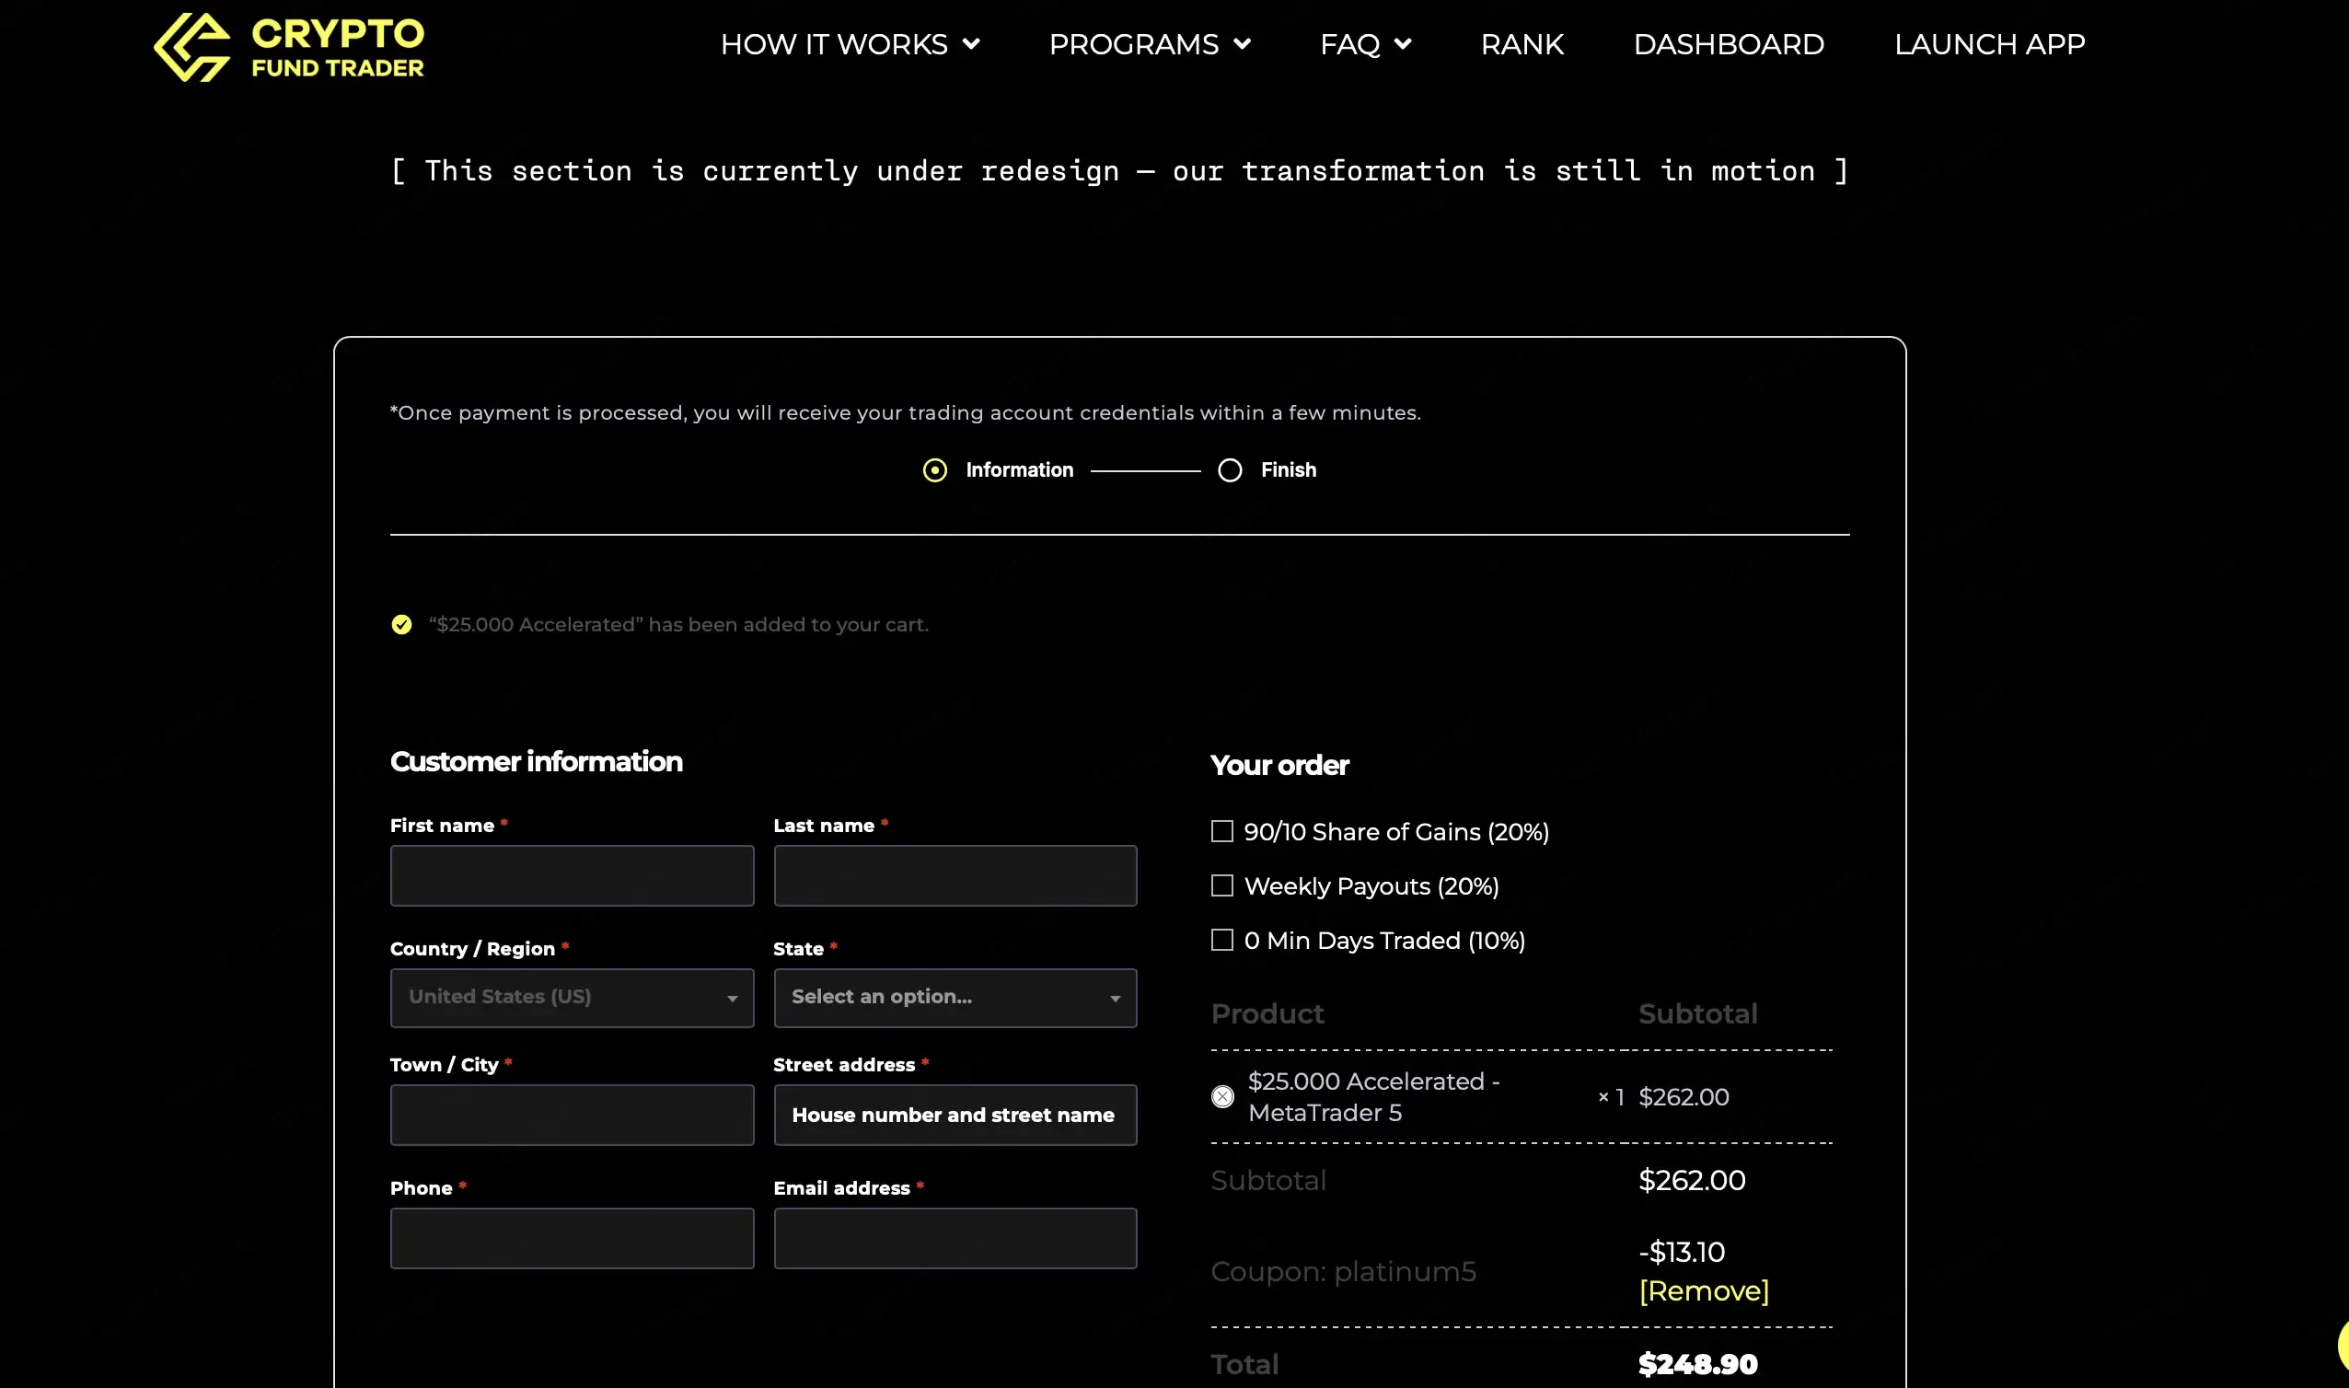Remove the platinum5 coupon
Viewport: 2349px width, 1388px height.
(x=1704, y=1290)
